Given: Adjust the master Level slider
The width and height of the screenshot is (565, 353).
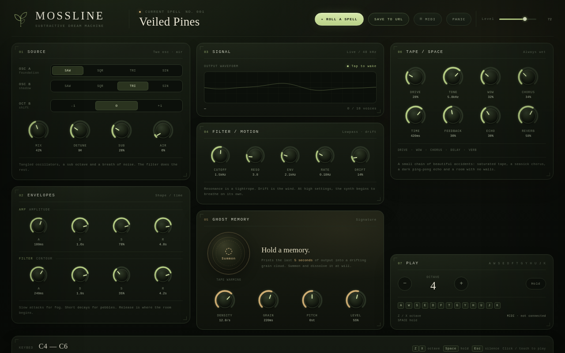Looking at the screenshot, I should 518,19.
